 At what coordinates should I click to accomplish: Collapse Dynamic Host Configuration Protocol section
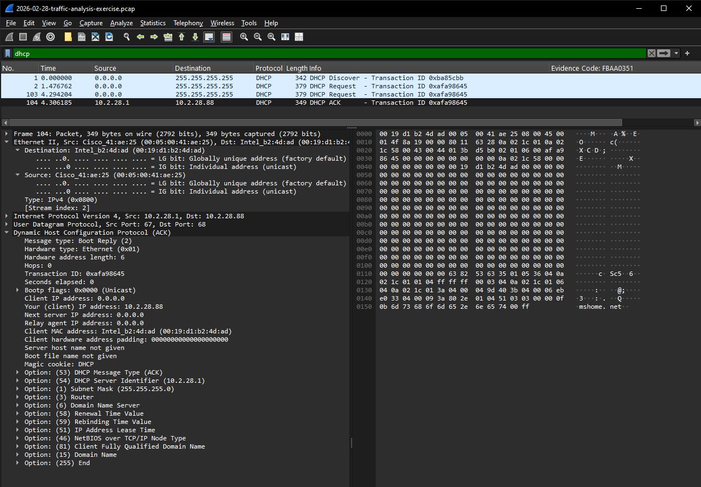coord(7,233)
